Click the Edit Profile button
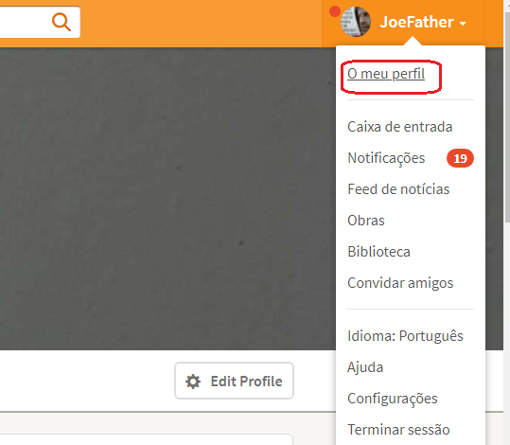510x445 pixels. 235,381
